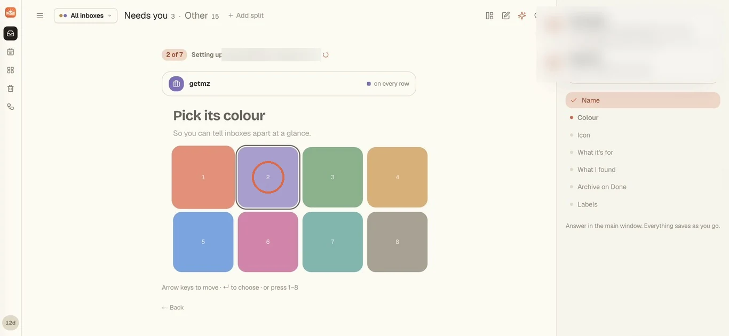Switch to the Needs you split

[x=149, y=15]
